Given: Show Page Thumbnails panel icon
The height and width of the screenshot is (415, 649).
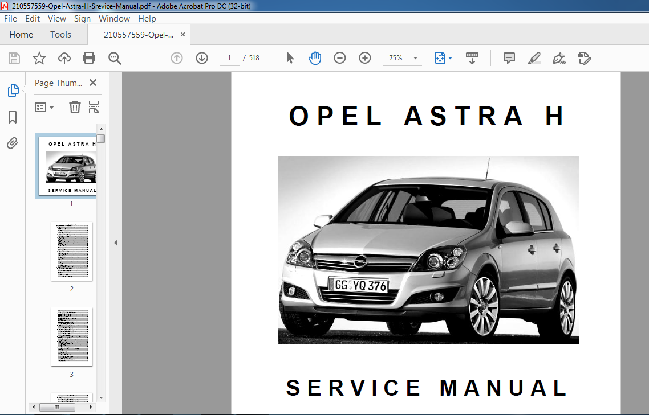Looking at the screenshot, I should [x=13, y=91].
